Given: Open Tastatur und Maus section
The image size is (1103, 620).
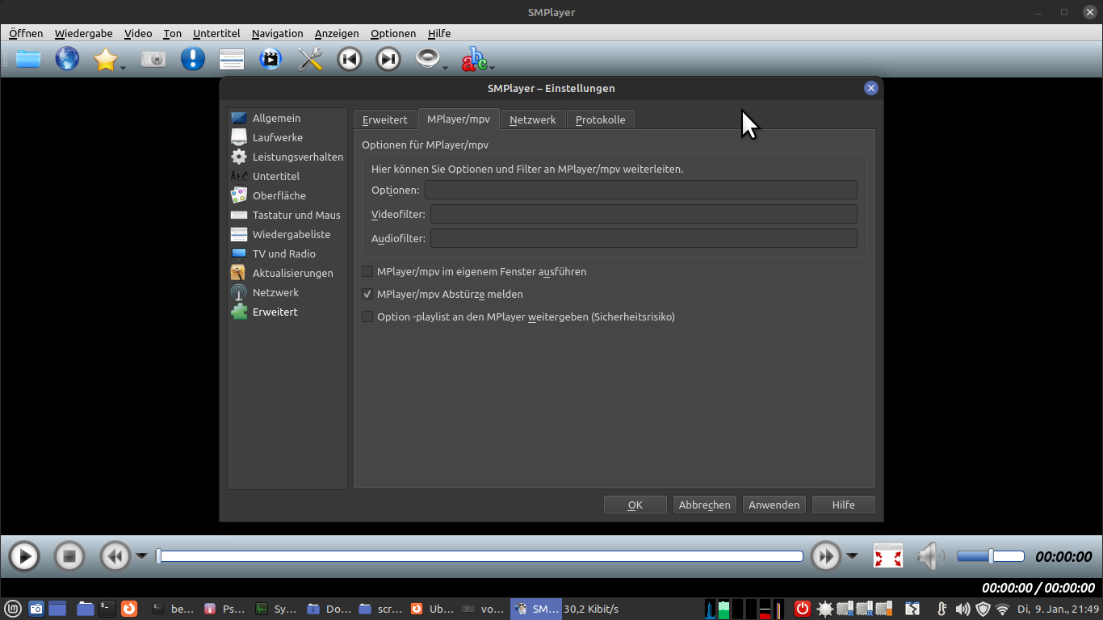Looking at the screenshot, I should [x=287, y=215].
